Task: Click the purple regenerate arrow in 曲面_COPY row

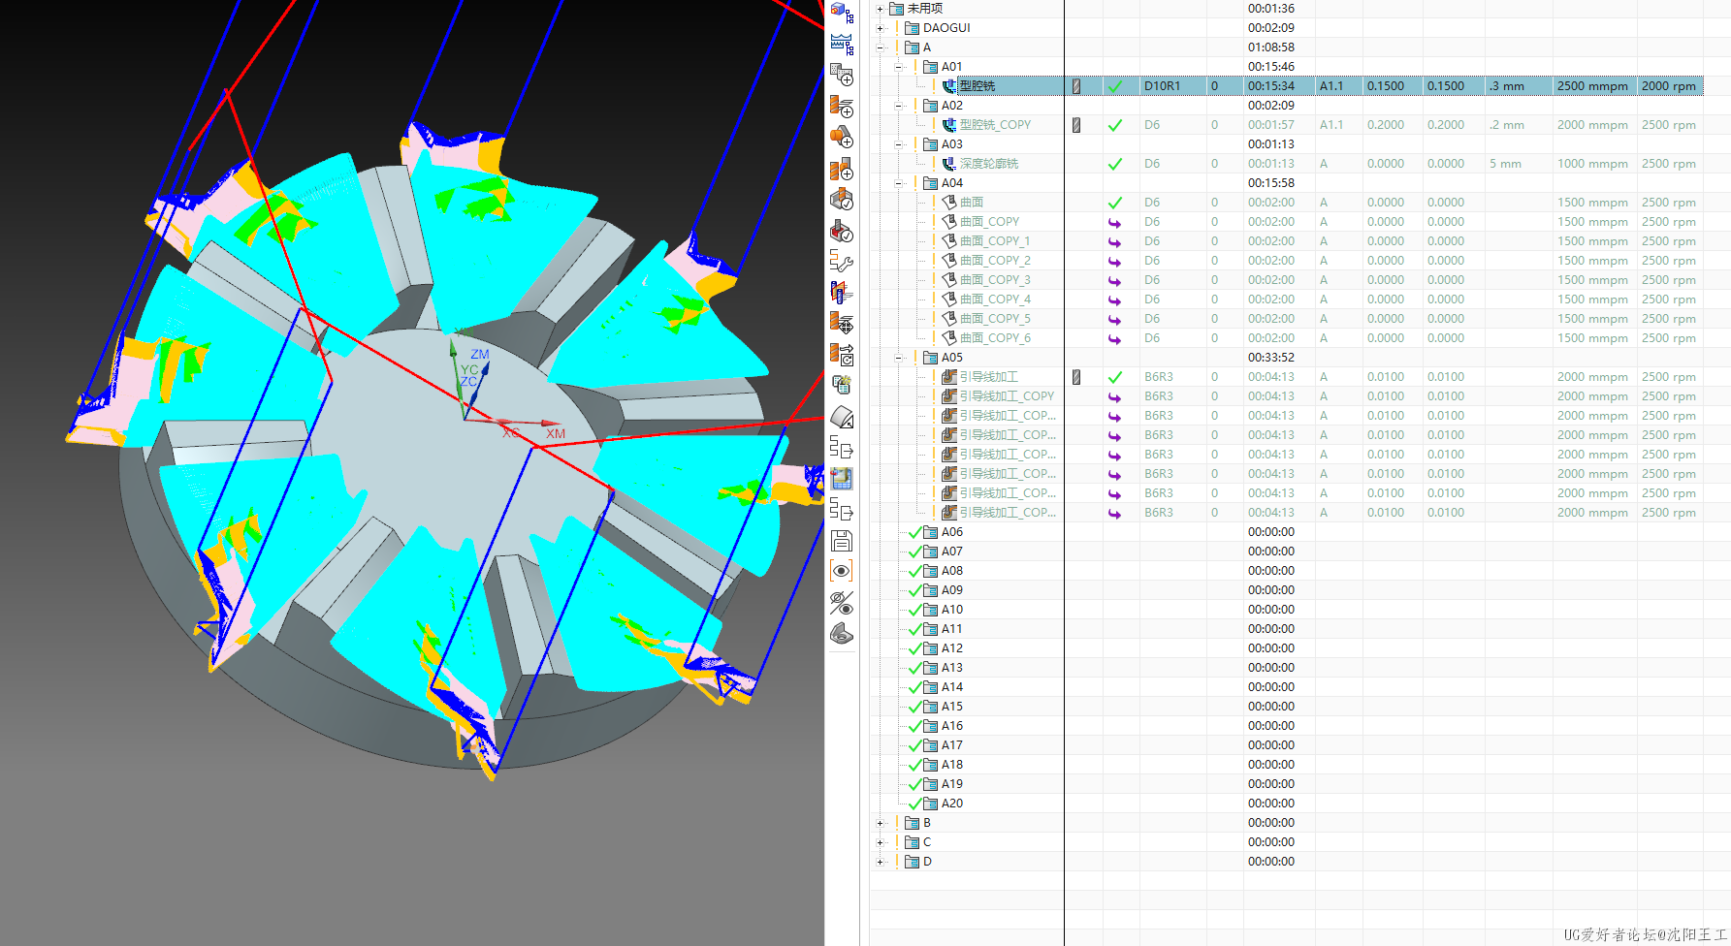Action: click(1115, 222)
